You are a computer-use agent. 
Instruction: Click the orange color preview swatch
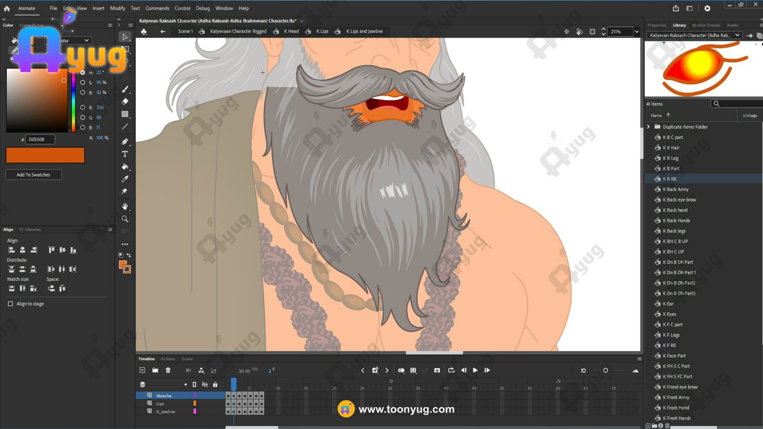click(x=45, y=155)
